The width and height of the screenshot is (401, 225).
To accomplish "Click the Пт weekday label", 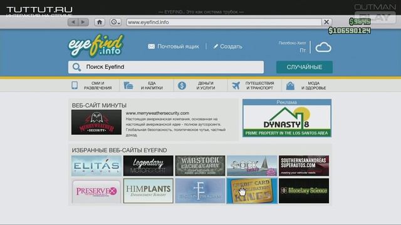I will click(x=303, y=50).
